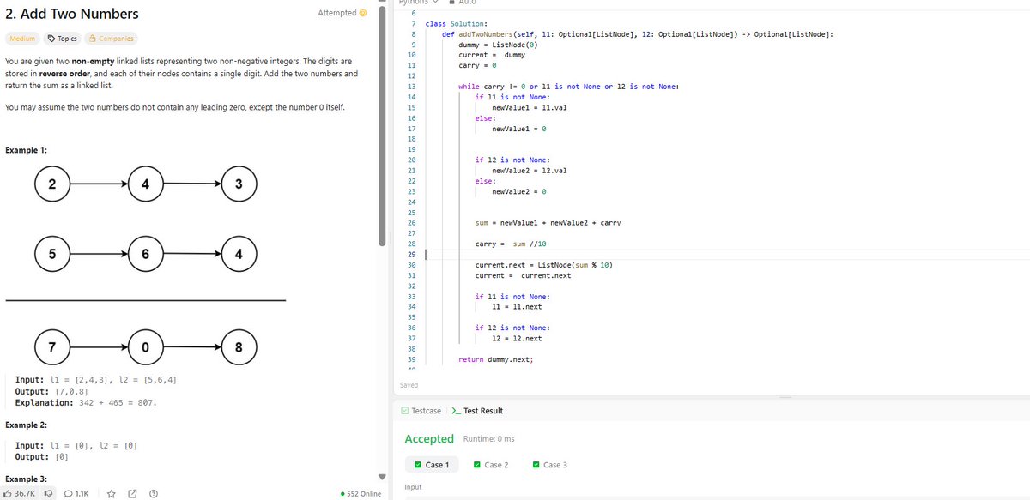The width and height of the screenshot is (1030, 500).
Task: Switch to the Test Result tab
Action: click(x=477, y=411)
